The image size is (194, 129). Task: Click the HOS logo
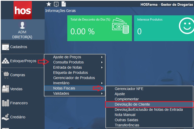(x=22, y=10)
